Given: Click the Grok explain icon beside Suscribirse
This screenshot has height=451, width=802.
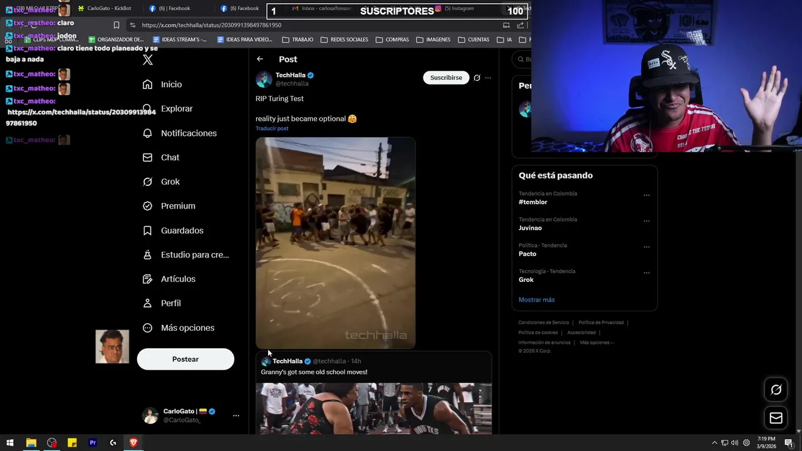Looking at the screenshot, I should [477, 78].
